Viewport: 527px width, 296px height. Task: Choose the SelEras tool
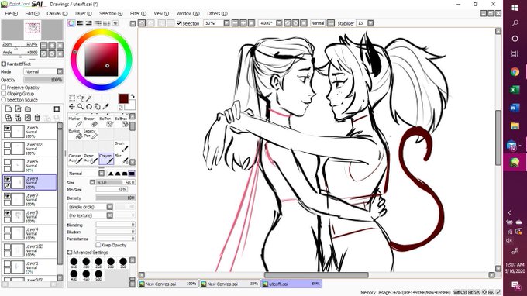click(122, 122)
